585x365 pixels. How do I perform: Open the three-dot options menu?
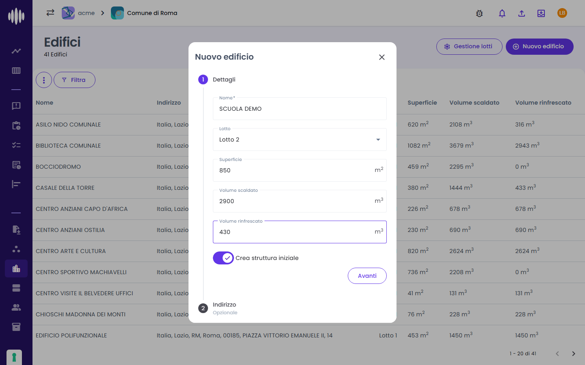[44, 80]
